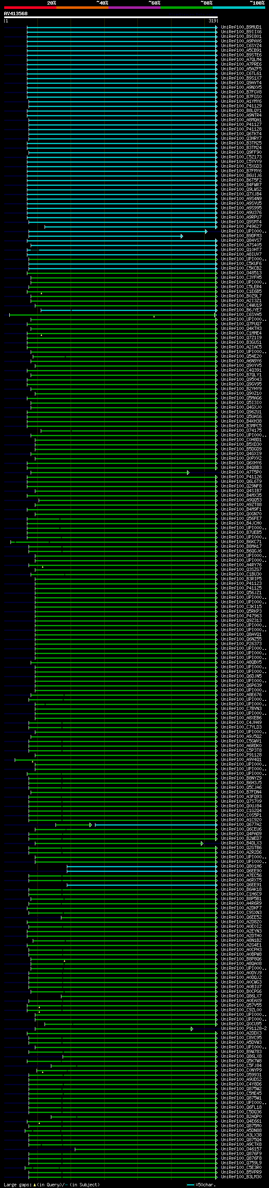Select hit UniRef100_Q801H6

point(241,866)
